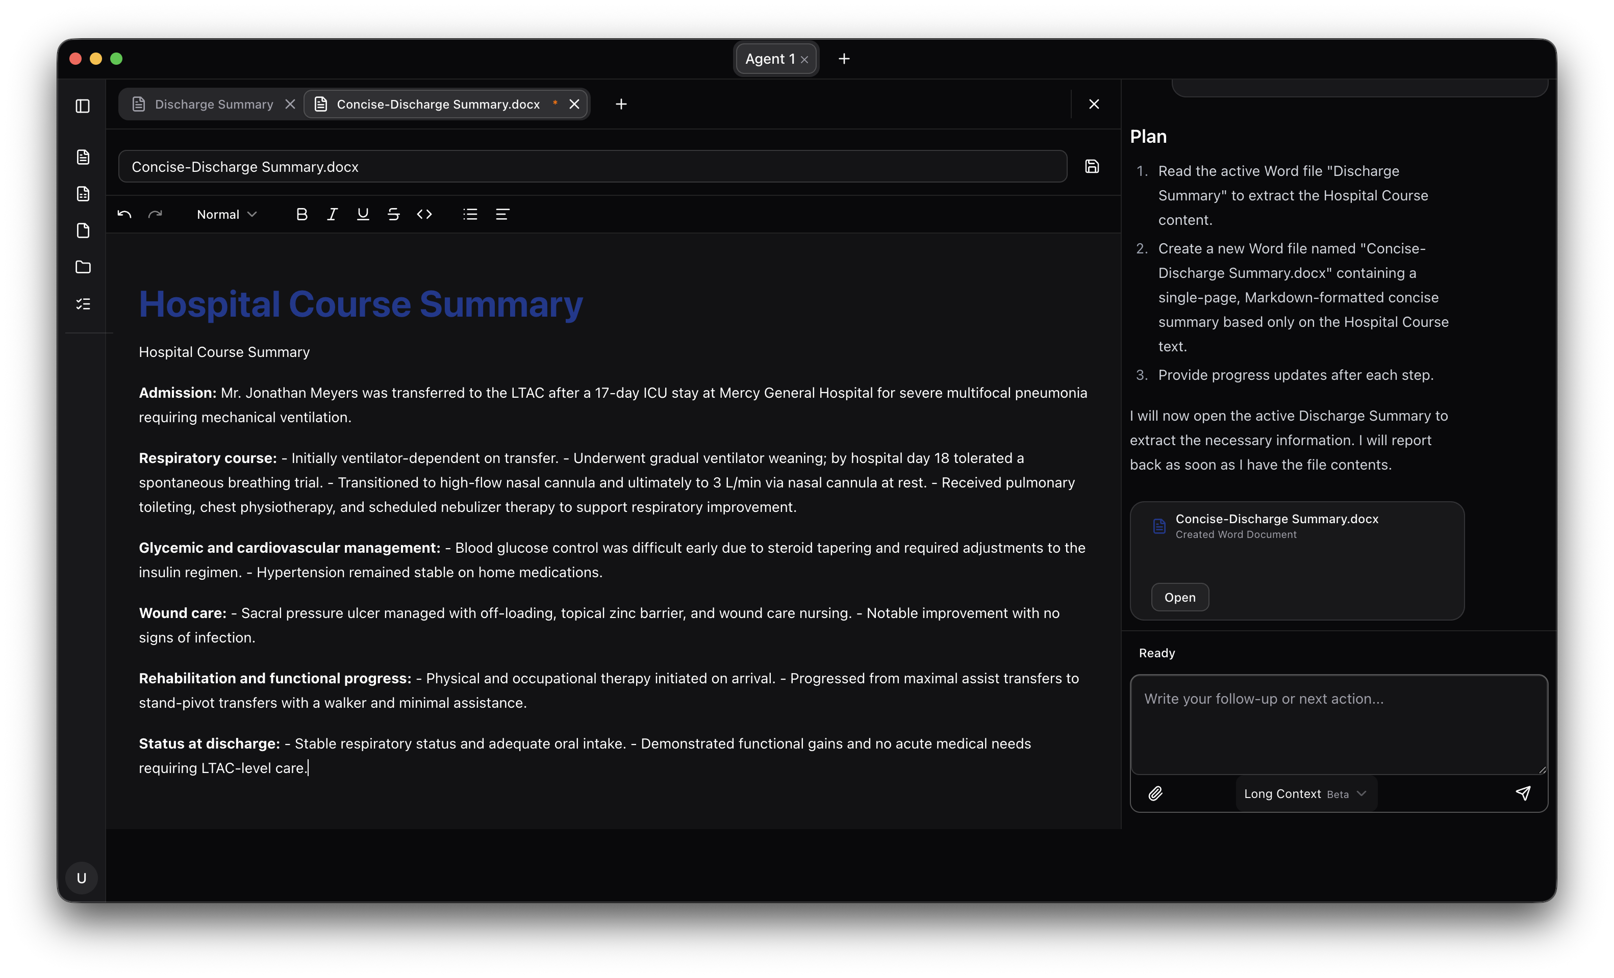Image resolution: width=1614 pixels, height=978 pixels.
Task: Send the follow-up message with the send icon
Action: [1523, 793]
